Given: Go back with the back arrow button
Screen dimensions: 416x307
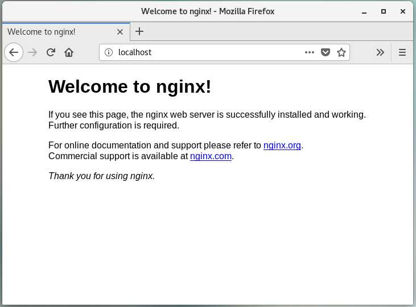Looking at the screenshot, I should (x=14, y=52).
